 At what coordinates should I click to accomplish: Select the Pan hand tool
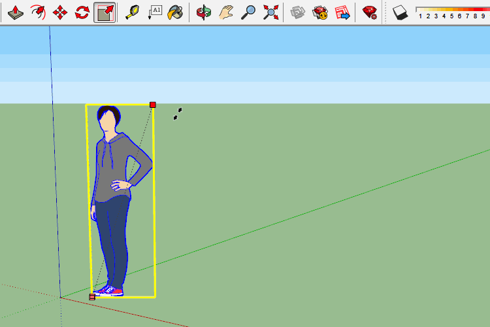pos(225,12)
